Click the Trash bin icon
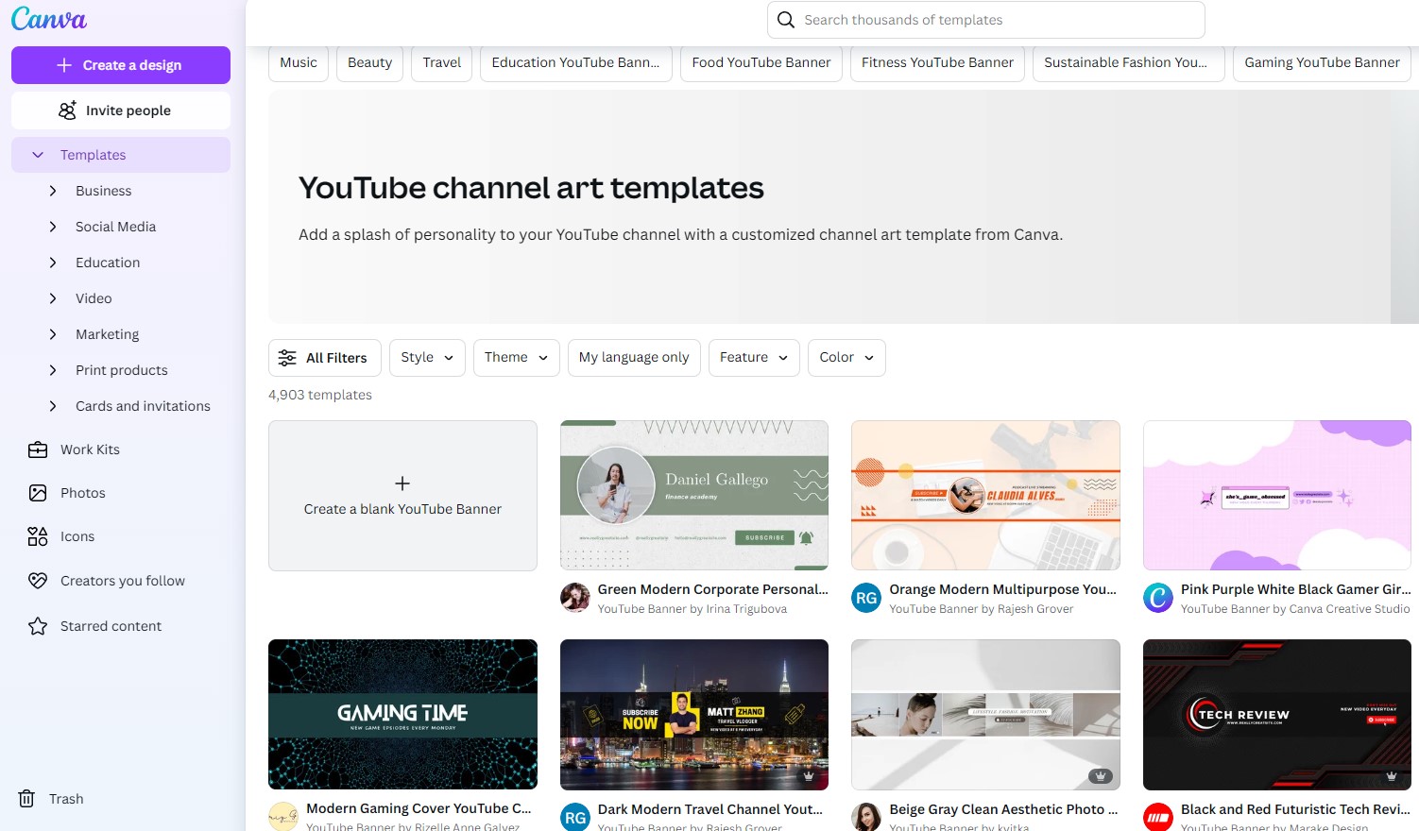This screenshot has height=831, width=1419. 26,799
